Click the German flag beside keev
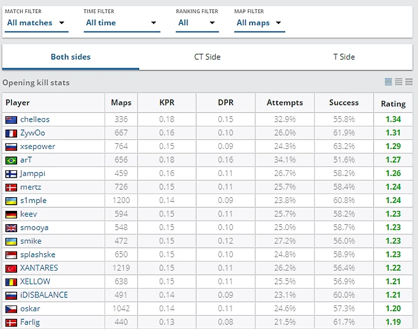Screen dimensions: 418x329 pyautogui.click(x=11, y=214)
